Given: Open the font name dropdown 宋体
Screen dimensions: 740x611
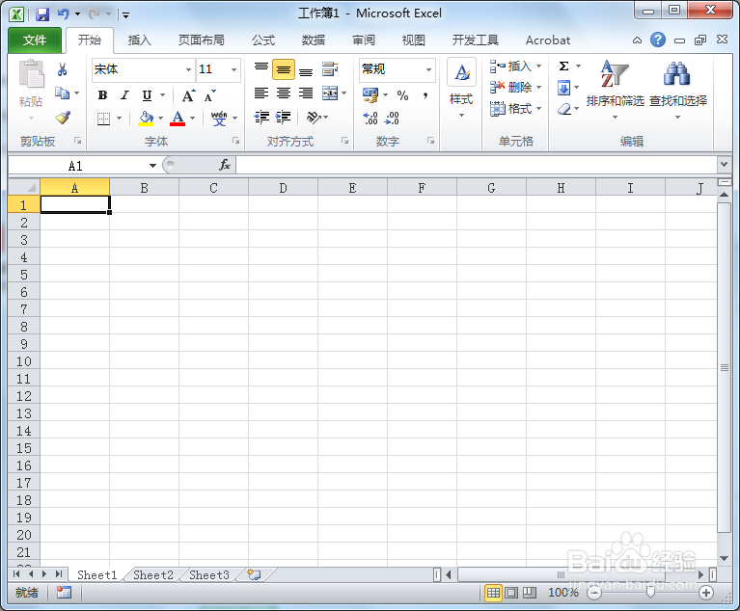Looking at the screenshot, I should pyautogui.click(x=188, y=69).
